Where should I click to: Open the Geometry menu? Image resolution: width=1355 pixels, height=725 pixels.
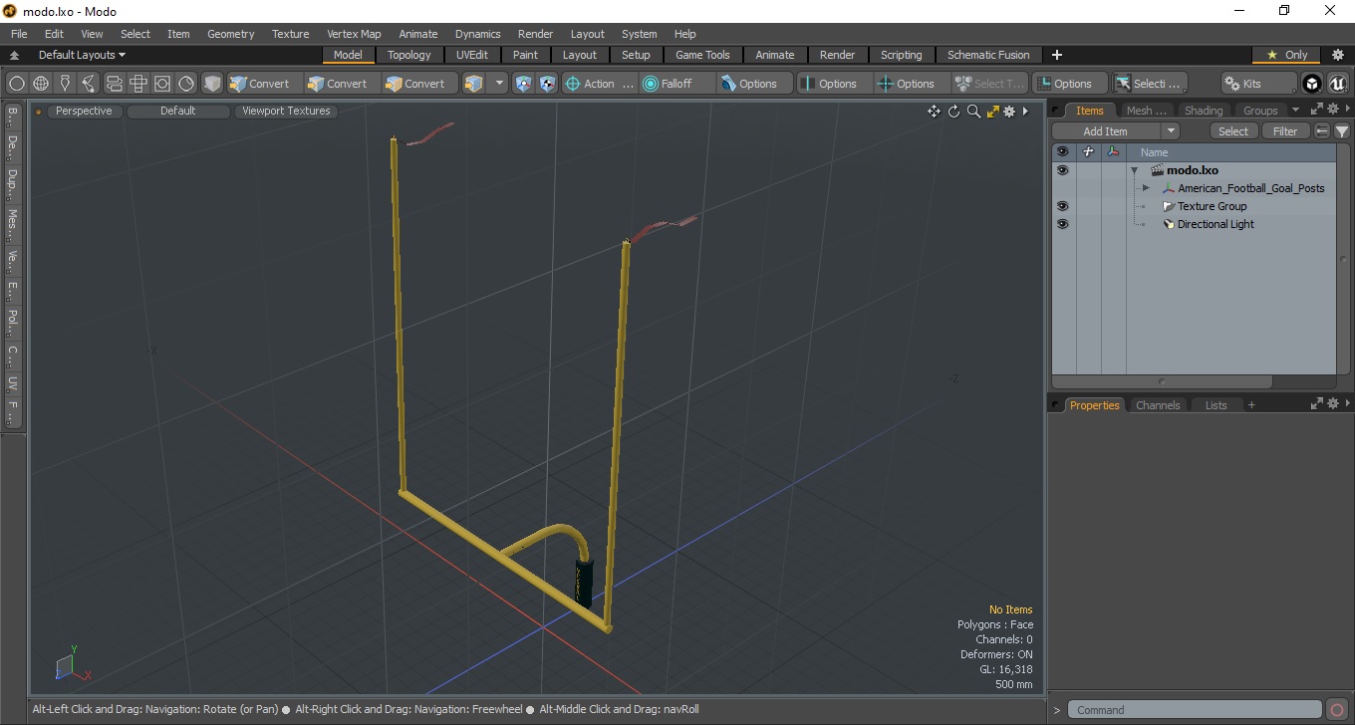(230, 34)
